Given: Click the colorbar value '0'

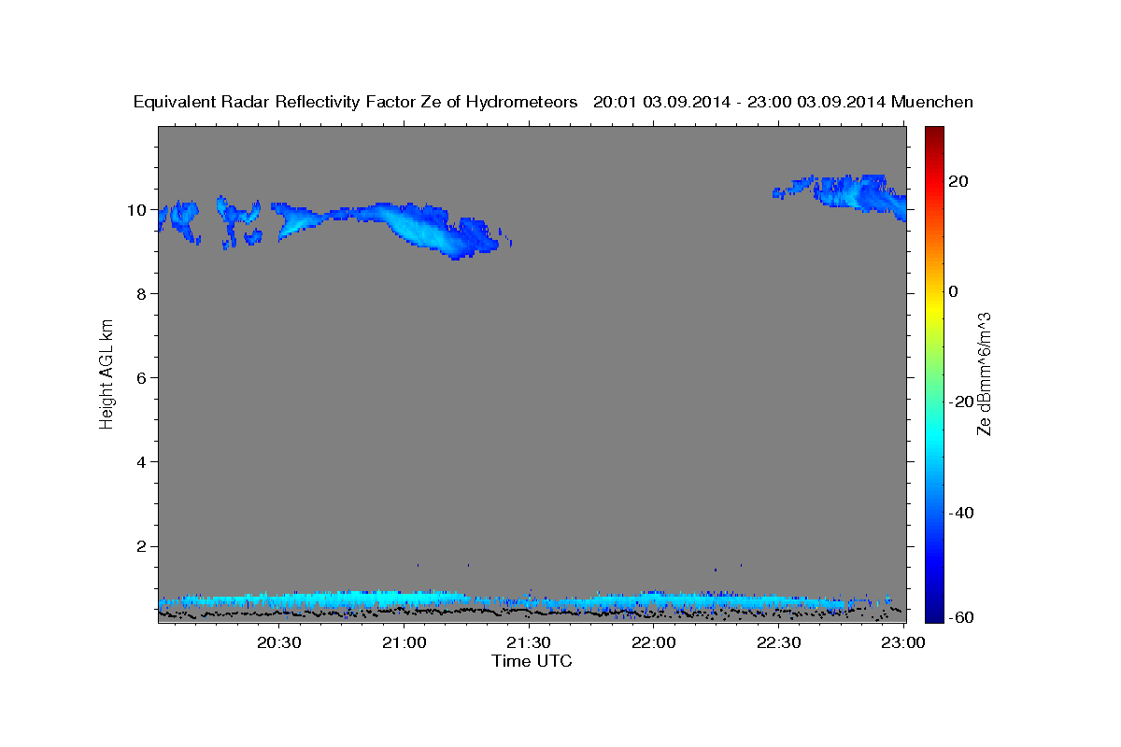Looking at the screenshot, I should tap(954, 291).
